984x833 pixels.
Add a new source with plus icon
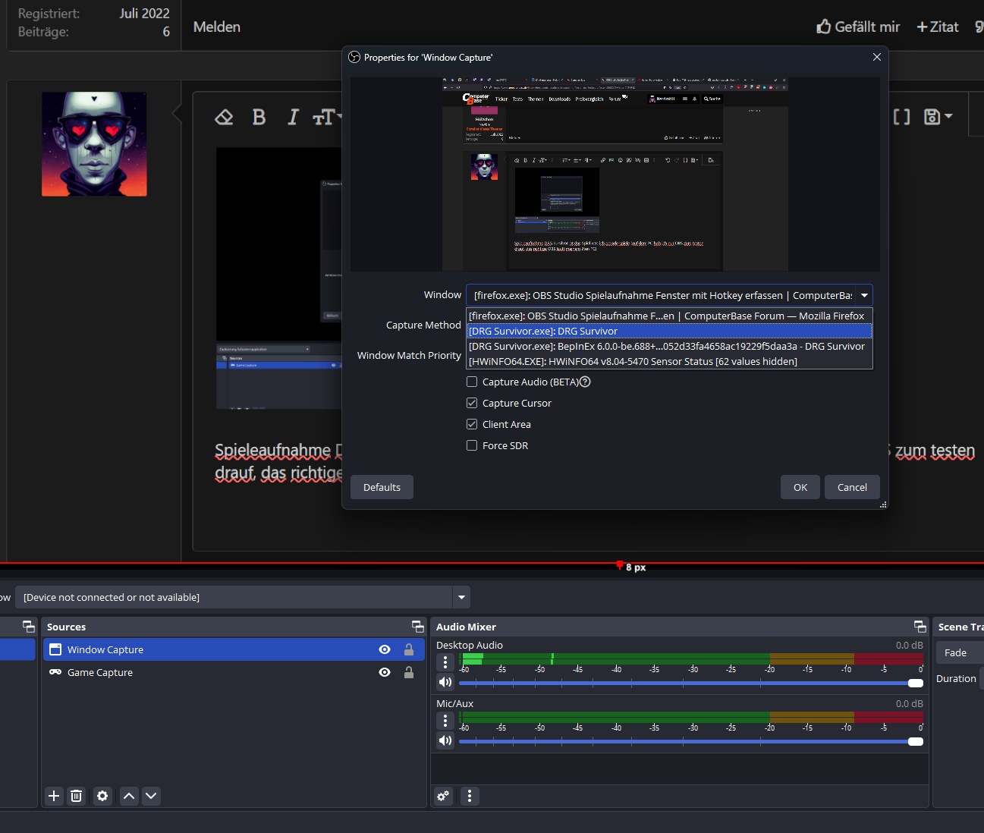[x=54, y=796]
